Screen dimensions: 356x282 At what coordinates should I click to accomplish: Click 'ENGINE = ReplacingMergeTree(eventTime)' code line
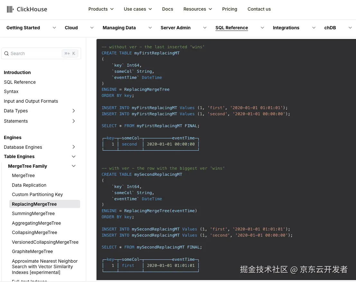click(x=149, y=211)
